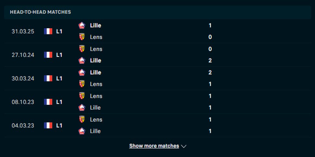Image resolution: width=315 pixels, height=157 pixels.
Task: Open L1 league label on 08.10.23 row
Action: (59, 102)
